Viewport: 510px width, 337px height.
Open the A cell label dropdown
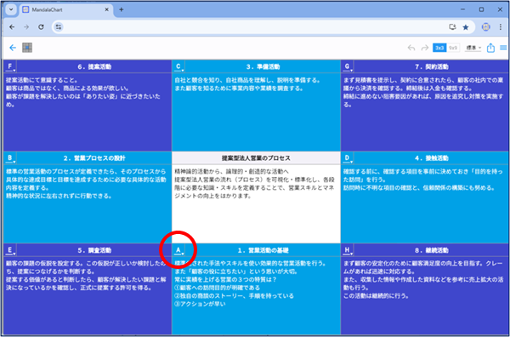pyautogui.click(x=179, y=250)
